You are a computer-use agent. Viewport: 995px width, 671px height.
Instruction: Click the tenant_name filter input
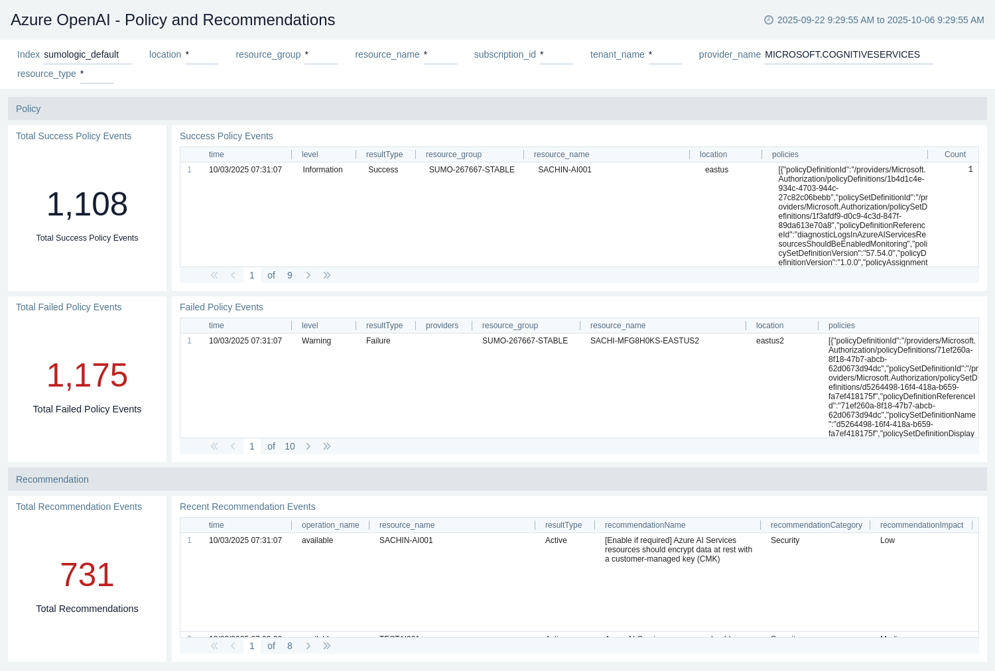point(665,55)
